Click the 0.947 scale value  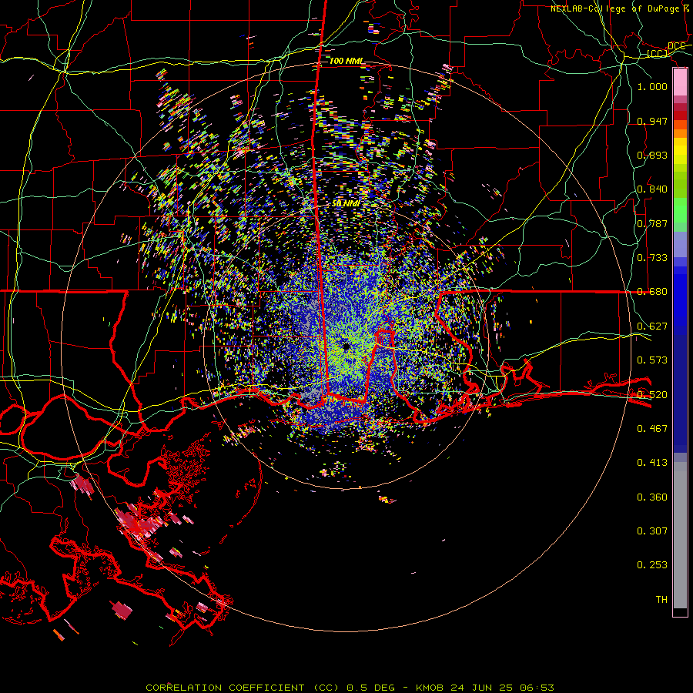[652, 121]
